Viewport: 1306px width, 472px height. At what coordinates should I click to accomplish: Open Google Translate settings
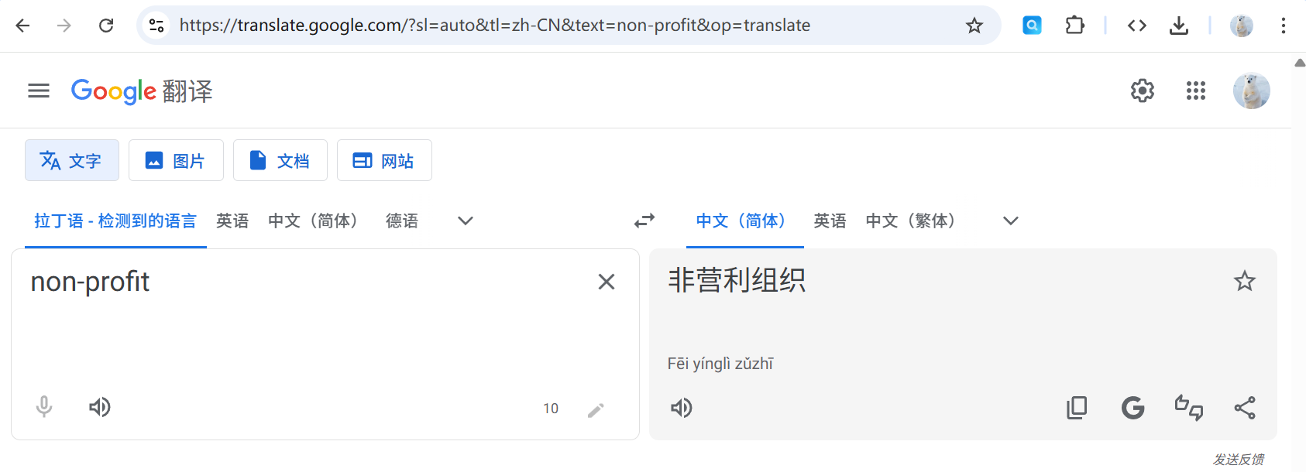pyautogui.click(x=1142, y=91)
